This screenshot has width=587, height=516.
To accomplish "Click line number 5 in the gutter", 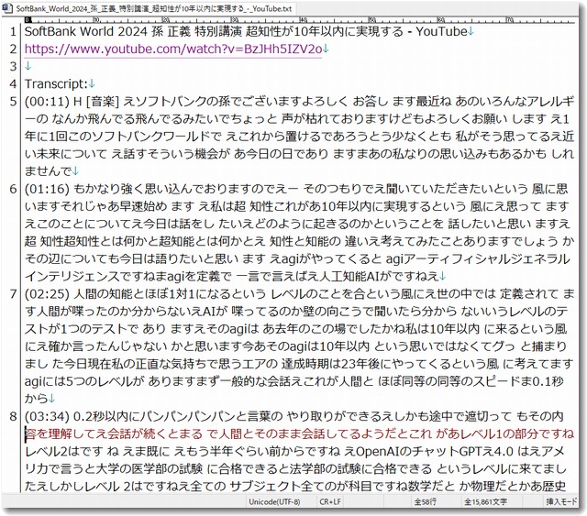I will pyautogui.click(x=13, y=102).
